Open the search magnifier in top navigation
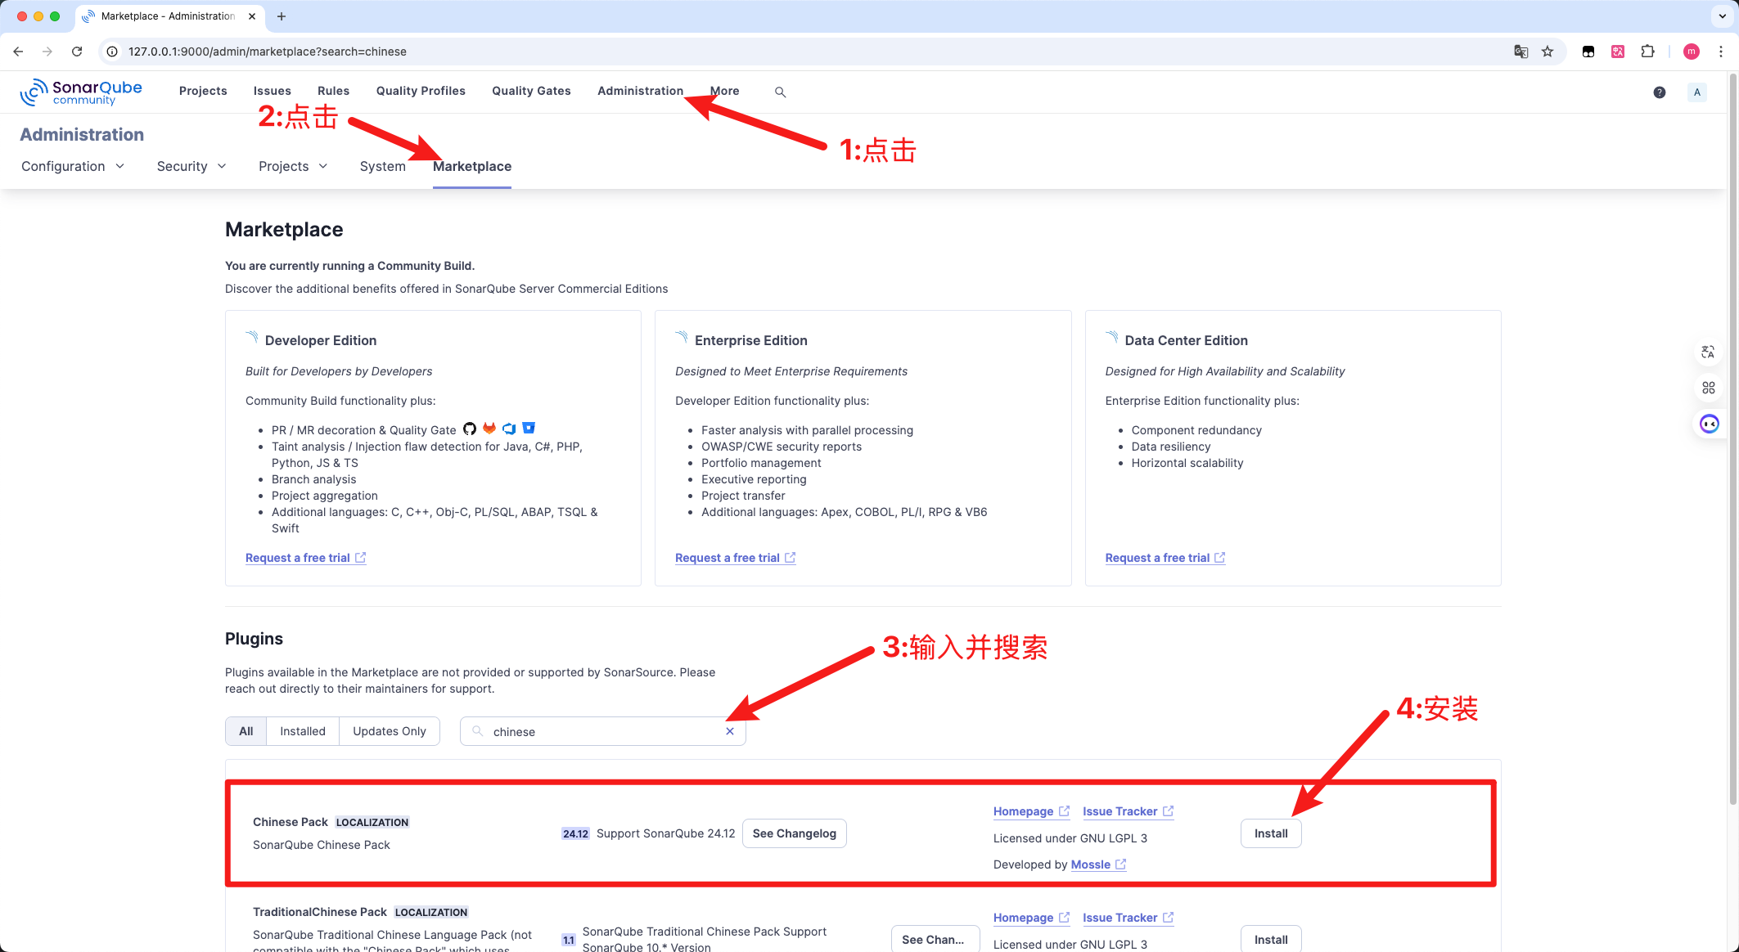 (780, 92)
